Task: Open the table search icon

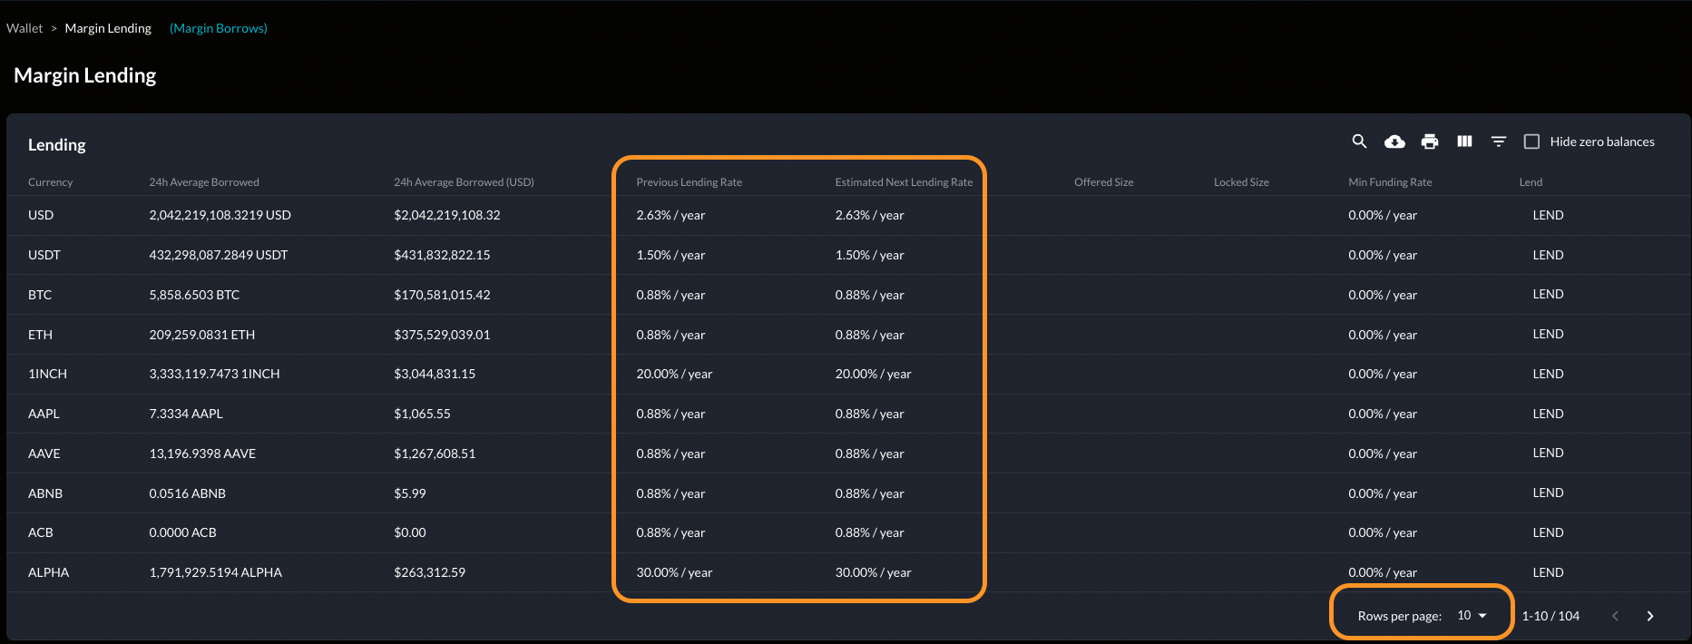Action: pos(1359,141)
